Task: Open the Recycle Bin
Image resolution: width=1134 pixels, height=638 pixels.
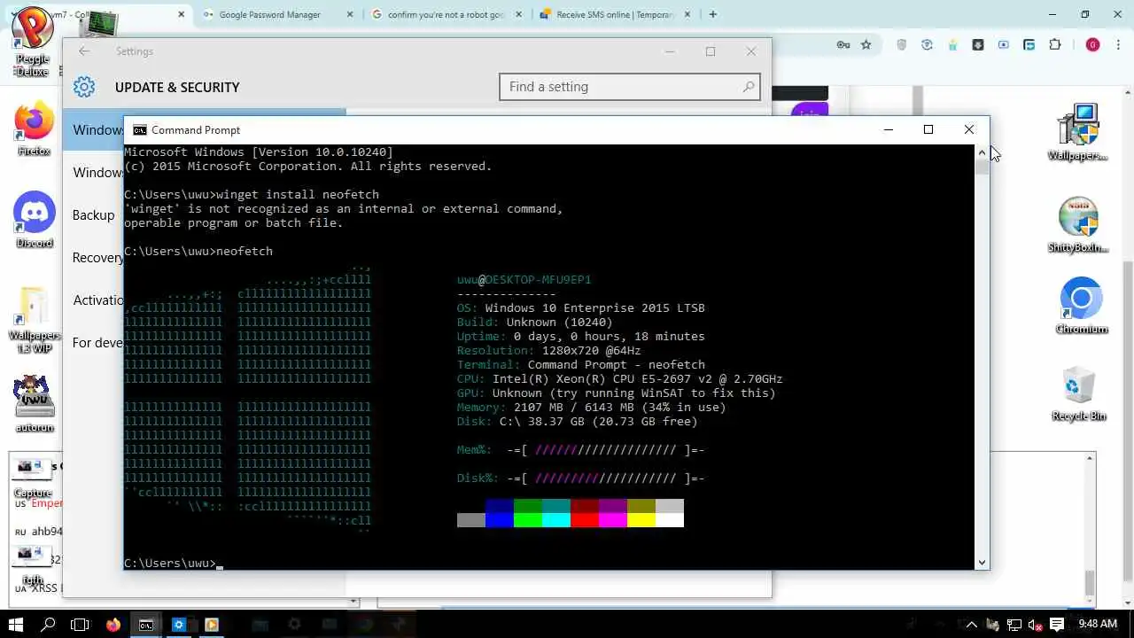Action: point(1079,393)
